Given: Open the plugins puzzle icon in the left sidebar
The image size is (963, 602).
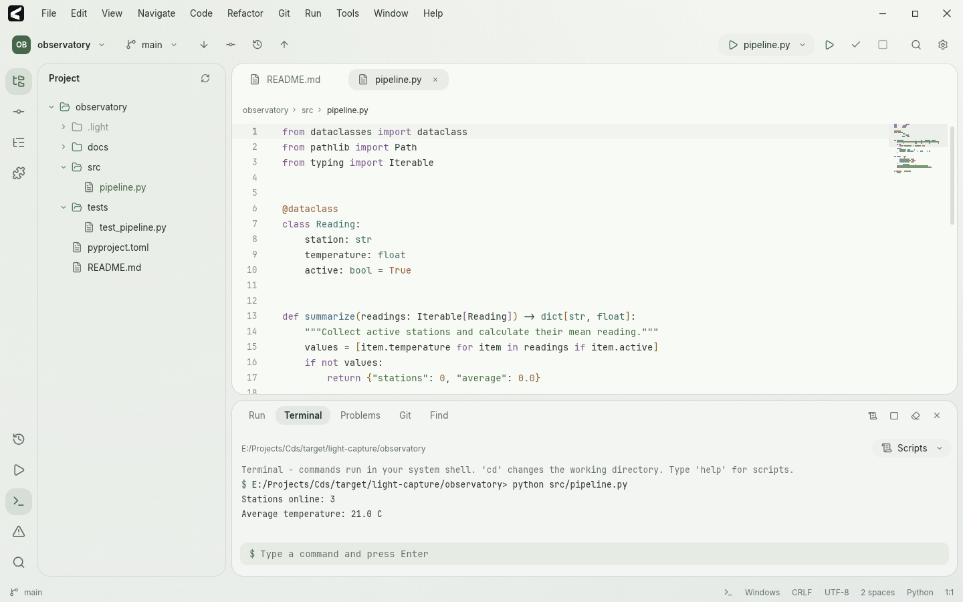Looking at the screenshot, I should 19,173.
